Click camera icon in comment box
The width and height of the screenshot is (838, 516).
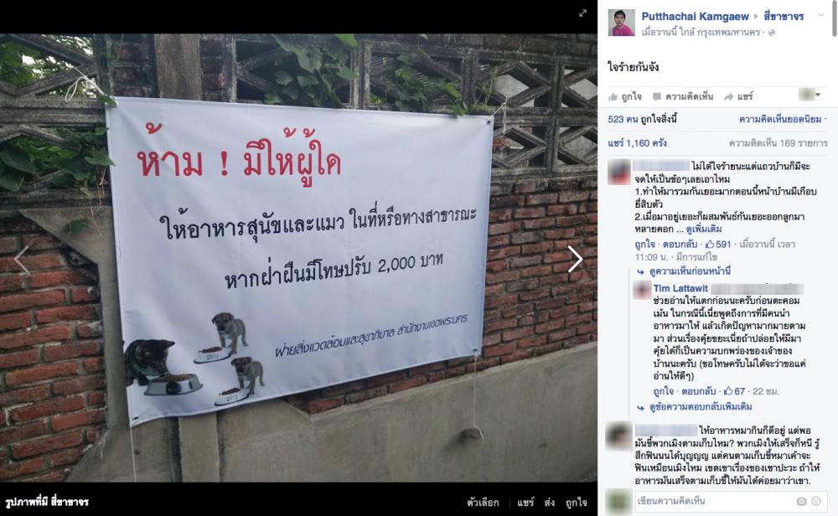[801, 501]
